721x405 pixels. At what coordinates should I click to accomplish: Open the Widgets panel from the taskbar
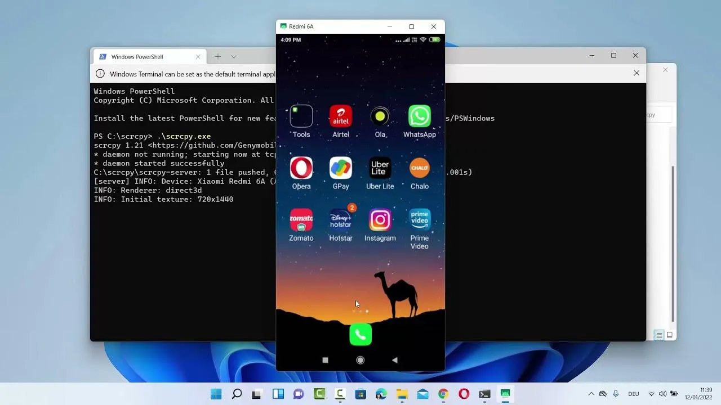[278, 394]
